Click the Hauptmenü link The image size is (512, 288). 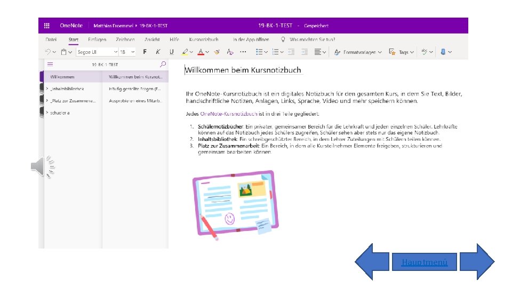(425, 262)
